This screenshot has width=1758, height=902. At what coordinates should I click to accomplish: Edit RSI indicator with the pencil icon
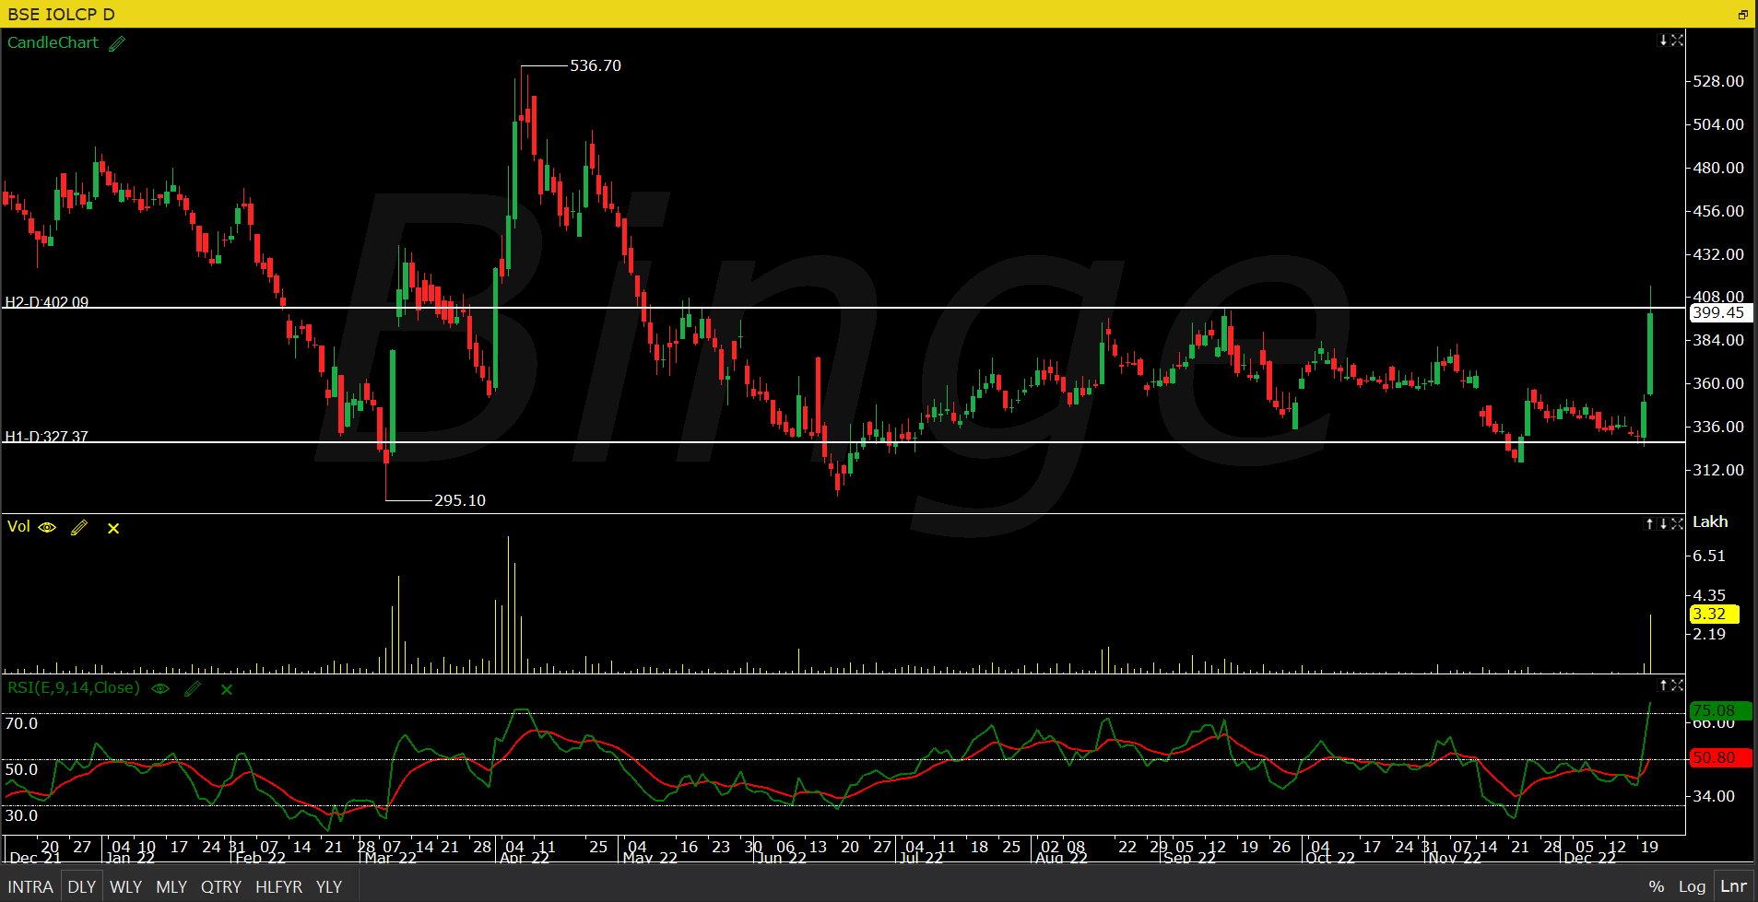pyautogui.click(x=193, y=688)
